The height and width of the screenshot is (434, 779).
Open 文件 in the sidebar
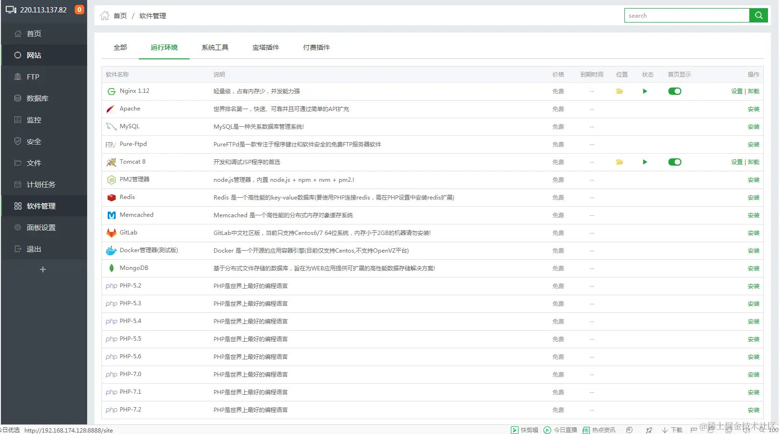coord(44,163)
